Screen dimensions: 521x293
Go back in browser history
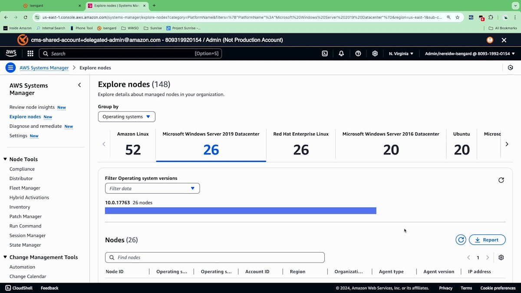tap(6, 17)
